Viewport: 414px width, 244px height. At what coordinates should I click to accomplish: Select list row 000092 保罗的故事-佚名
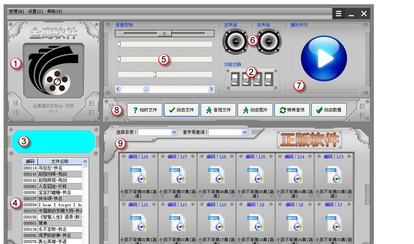pos(53,235)
